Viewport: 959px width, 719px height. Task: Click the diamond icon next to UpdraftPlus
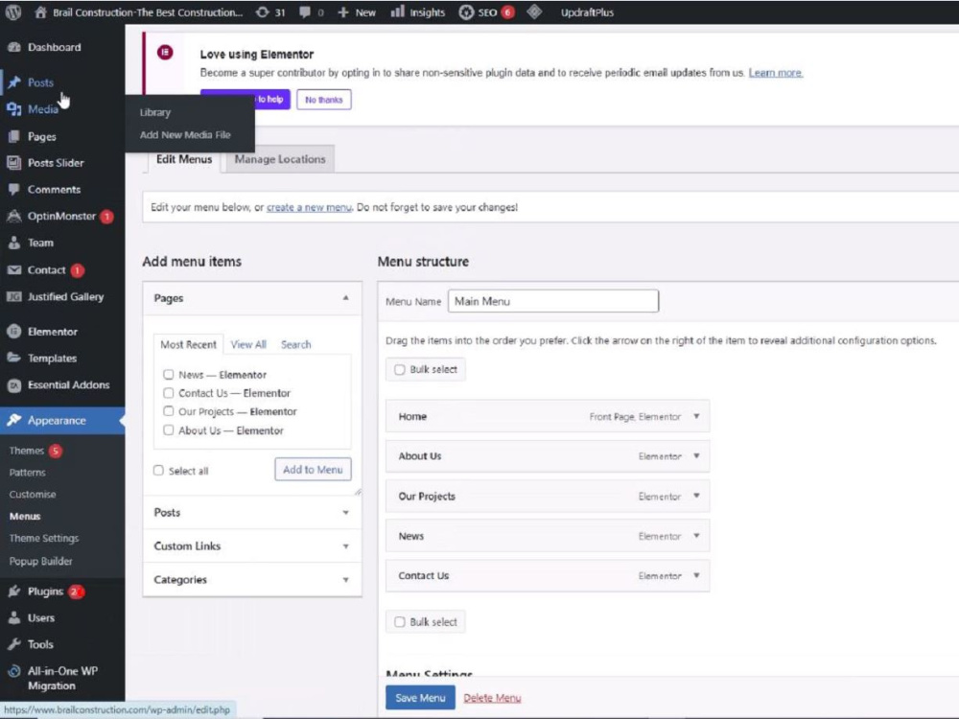click(x=534, y=12)
